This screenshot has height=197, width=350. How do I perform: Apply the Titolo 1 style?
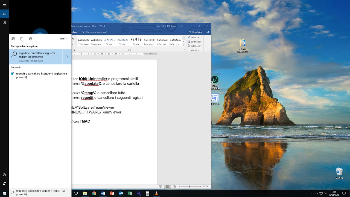[110, 41]
